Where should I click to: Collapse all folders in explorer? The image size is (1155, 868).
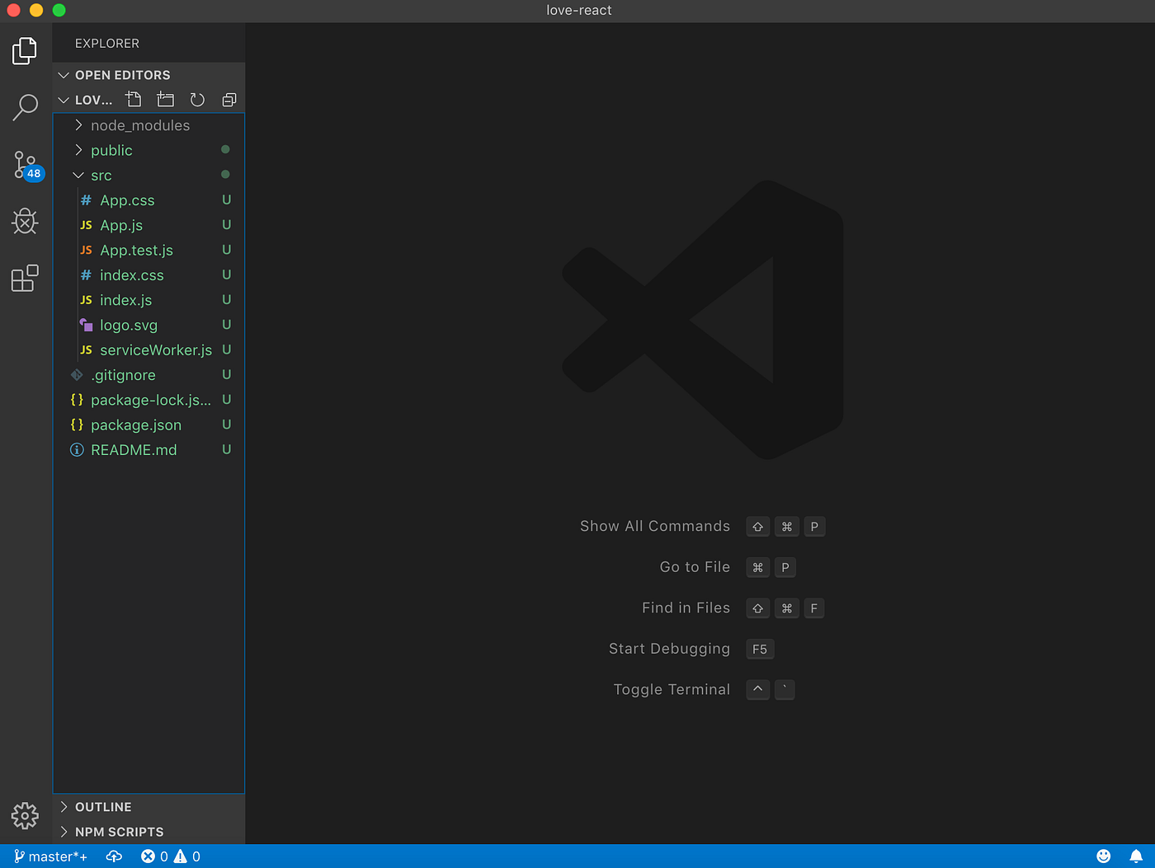229,100
